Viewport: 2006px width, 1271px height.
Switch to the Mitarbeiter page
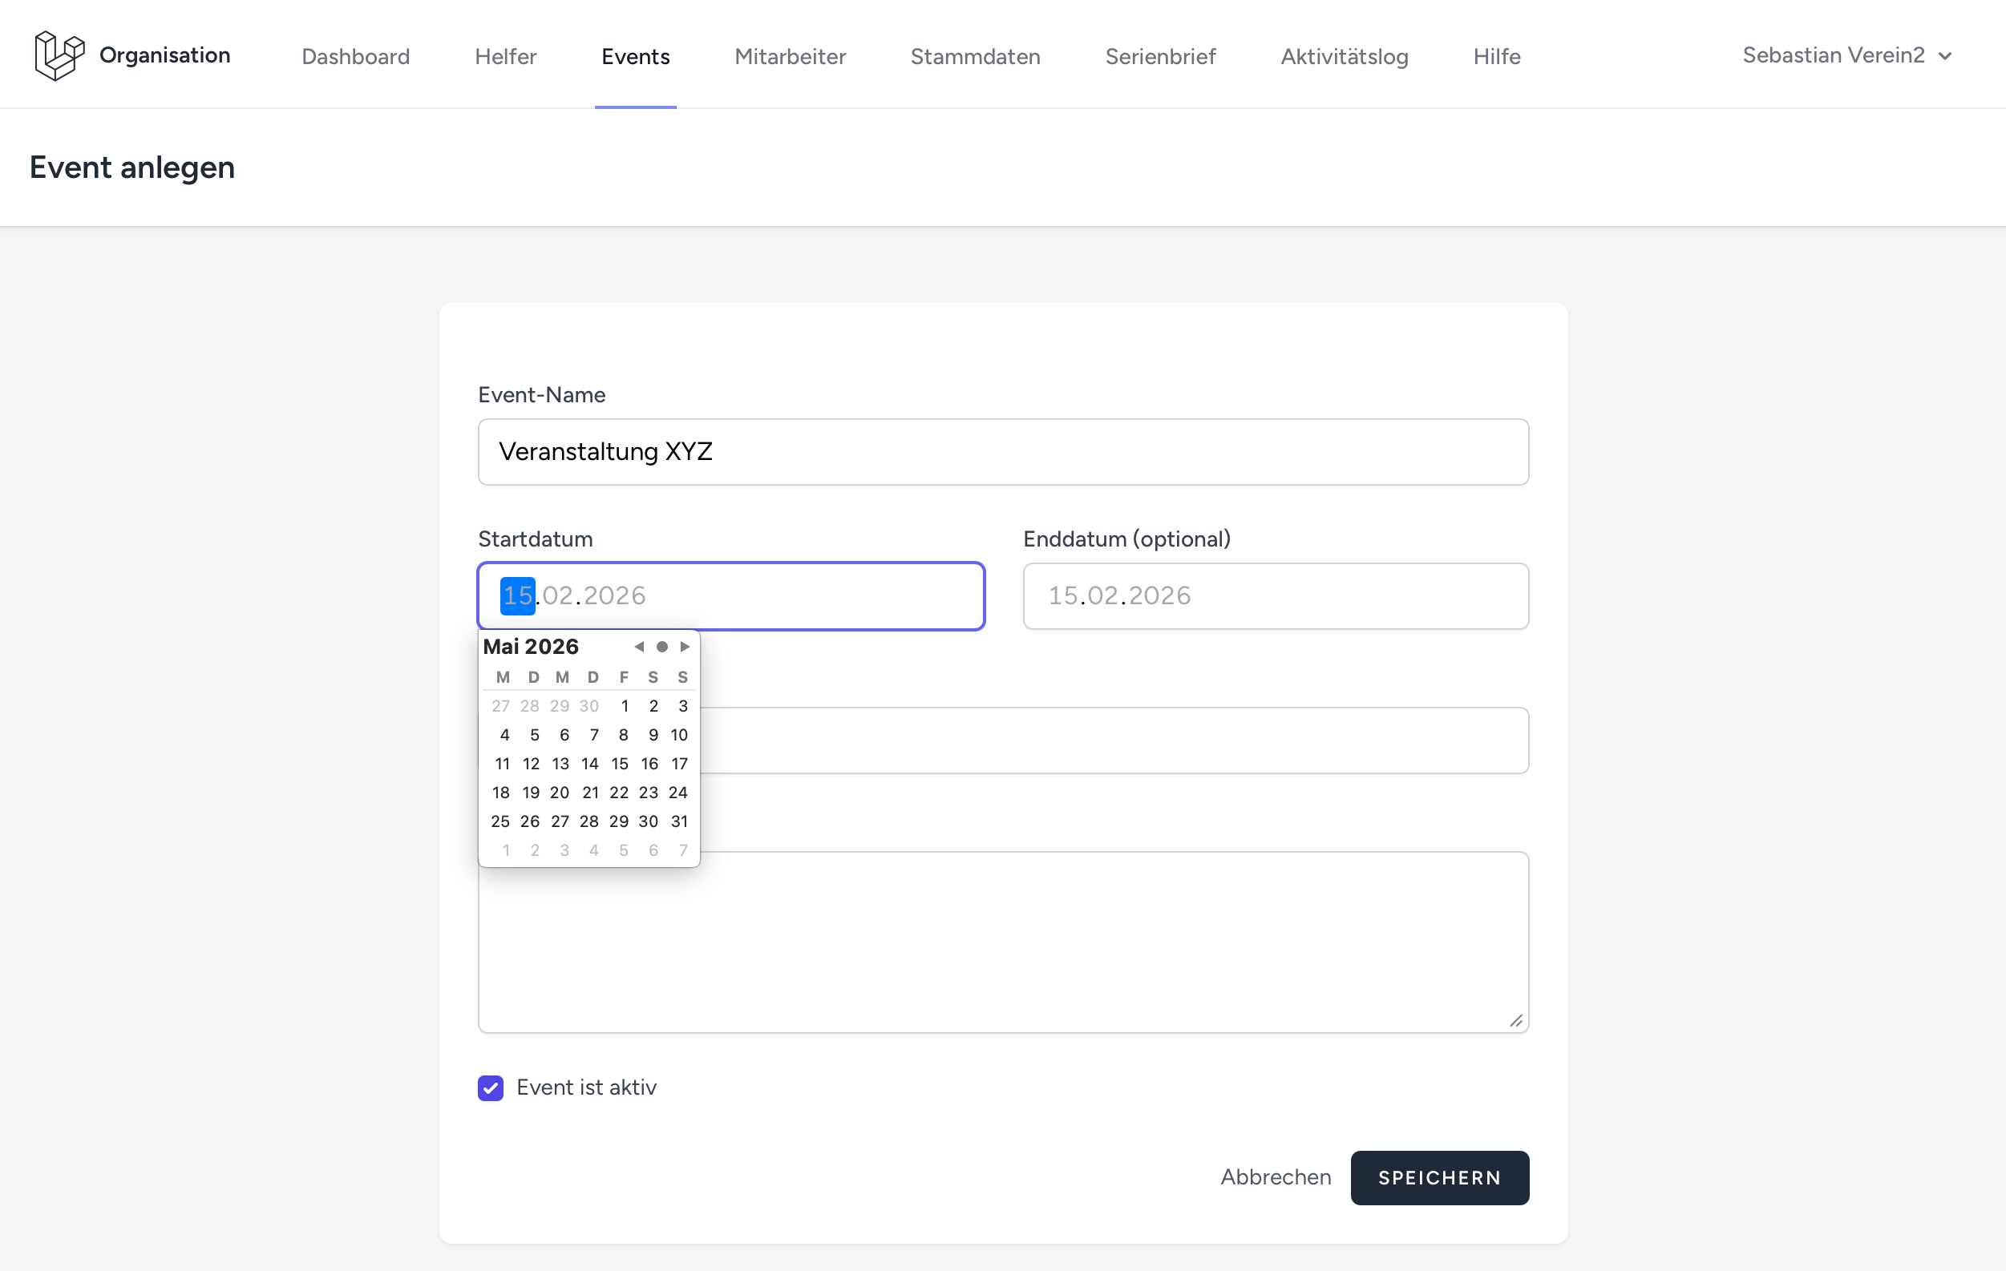click(x=790, y=57)
